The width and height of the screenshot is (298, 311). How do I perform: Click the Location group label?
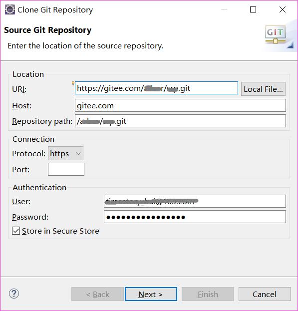(28, 74)
